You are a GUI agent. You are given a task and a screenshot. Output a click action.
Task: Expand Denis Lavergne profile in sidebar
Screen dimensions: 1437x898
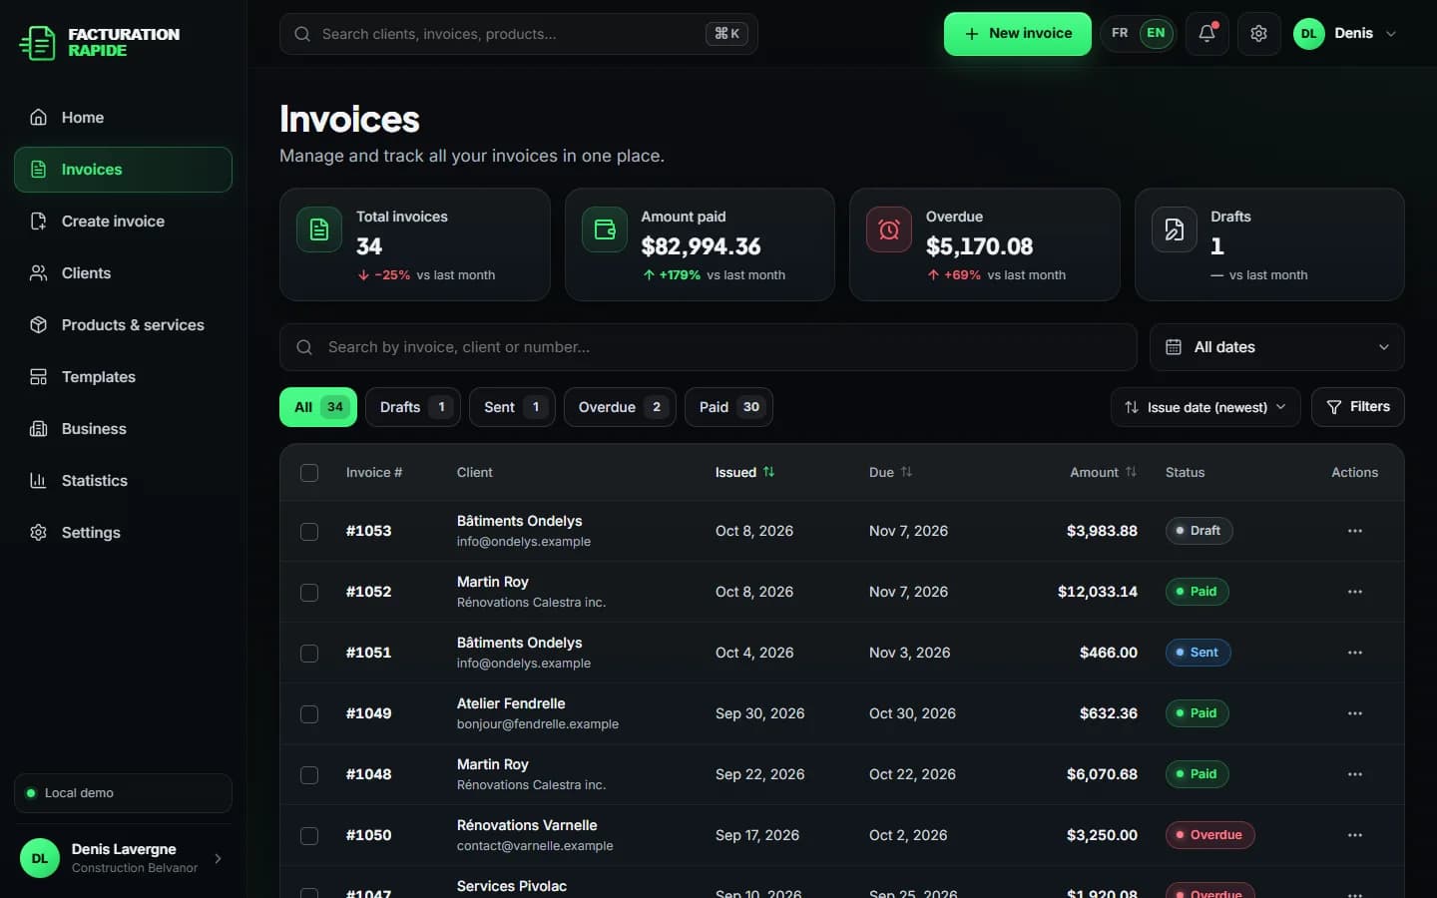pos(123,858)
